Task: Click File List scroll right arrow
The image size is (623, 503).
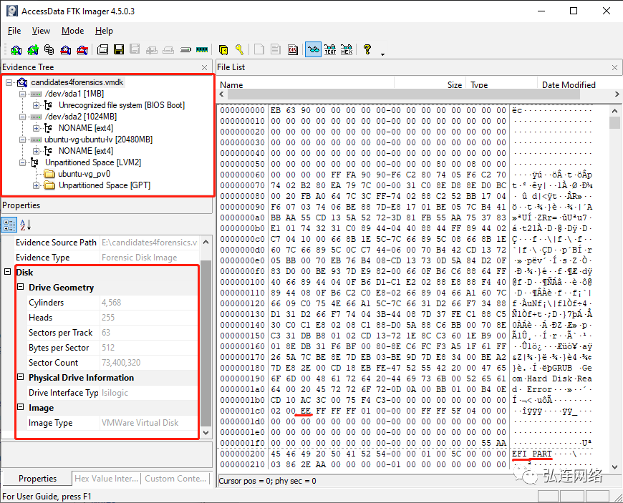Action: [617, 94]
